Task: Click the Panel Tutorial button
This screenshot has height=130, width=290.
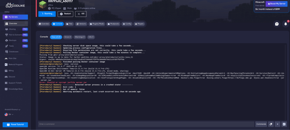Action: [15, 125]
